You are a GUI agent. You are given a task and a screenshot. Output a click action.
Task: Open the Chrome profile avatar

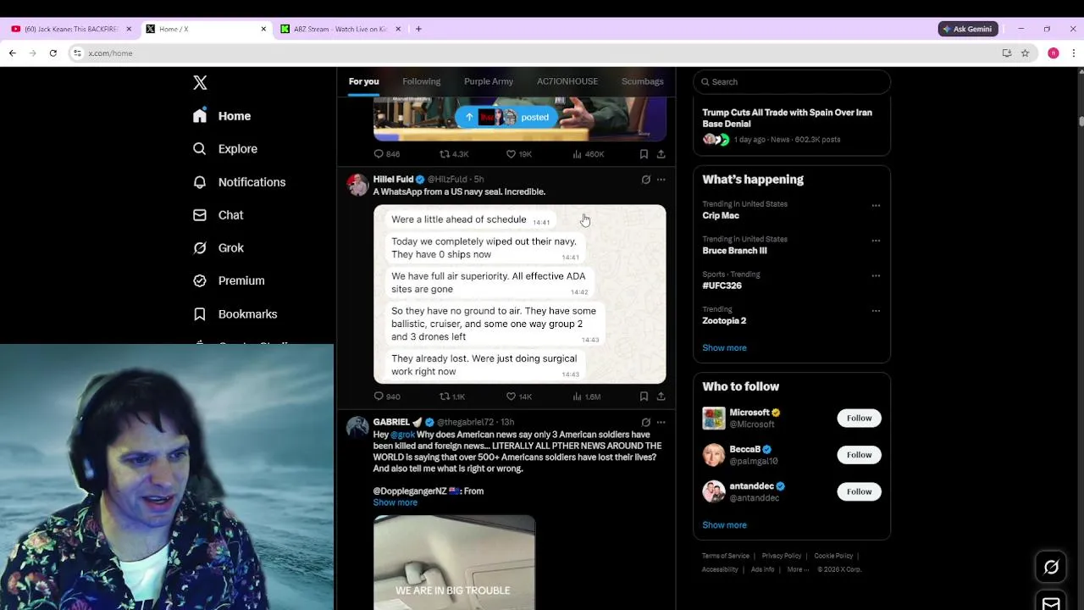[x=1053, y=53]
